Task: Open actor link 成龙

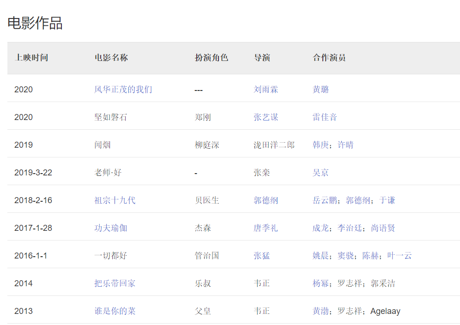Action: pos(321,228)
